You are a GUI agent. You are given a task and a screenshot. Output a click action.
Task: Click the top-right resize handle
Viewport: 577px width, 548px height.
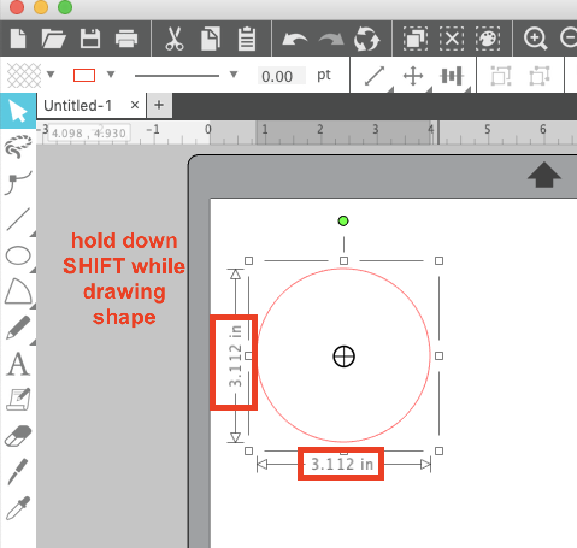point(438,261)
